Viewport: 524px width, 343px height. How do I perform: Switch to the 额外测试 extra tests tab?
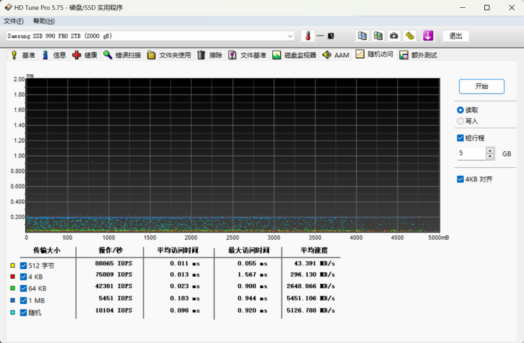click(418, 55)
